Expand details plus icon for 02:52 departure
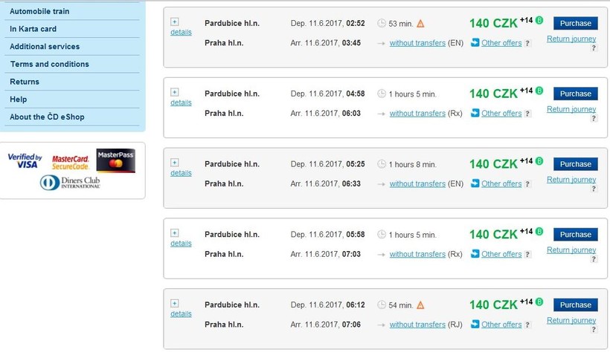 click(x=175, y=22)
